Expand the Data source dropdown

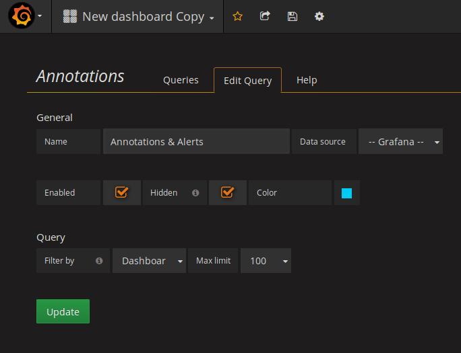(401, 142)
